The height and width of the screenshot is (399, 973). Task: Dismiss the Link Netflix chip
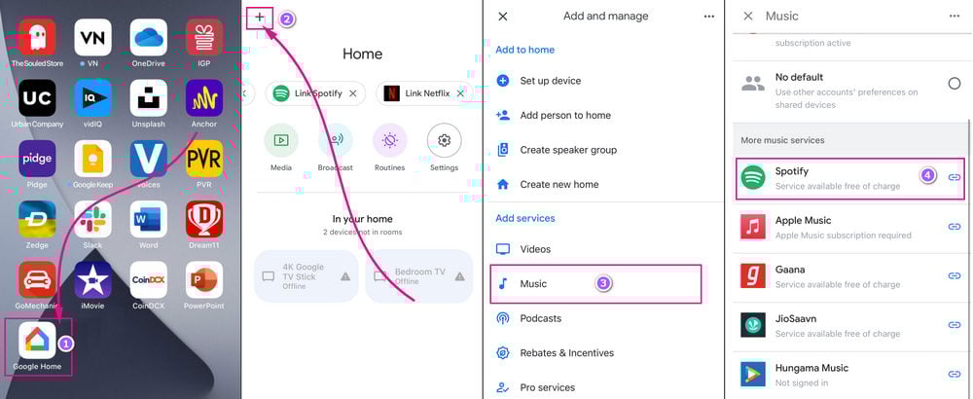pos(460,93)
